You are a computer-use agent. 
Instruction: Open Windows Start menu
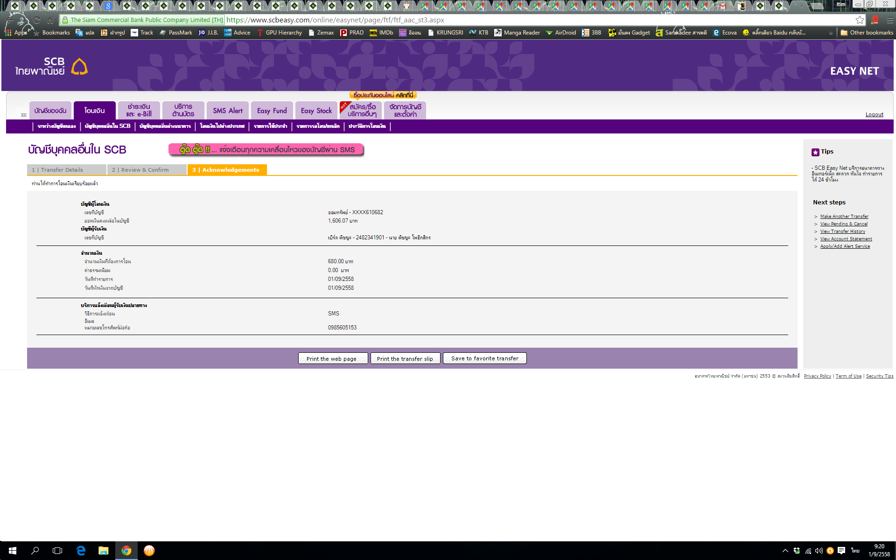(13, 551)
